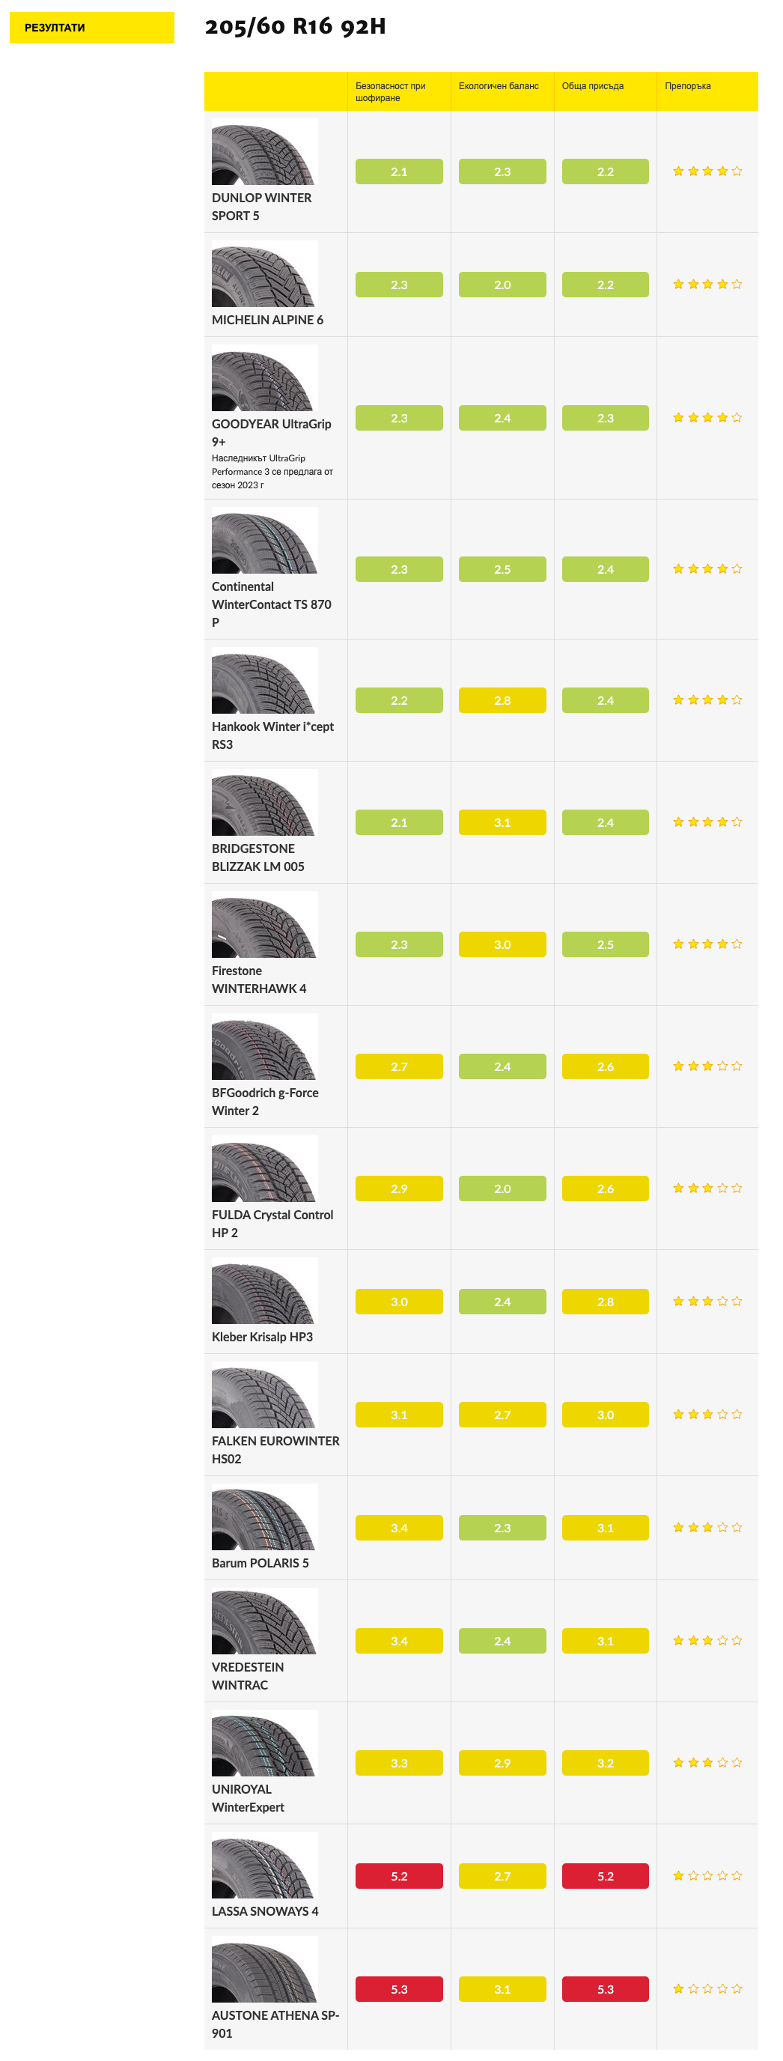Image resolution: width=783 pixels, height=2061 pixels.
Task: Click the Обща присъда column header
Action: coord(593,85)
